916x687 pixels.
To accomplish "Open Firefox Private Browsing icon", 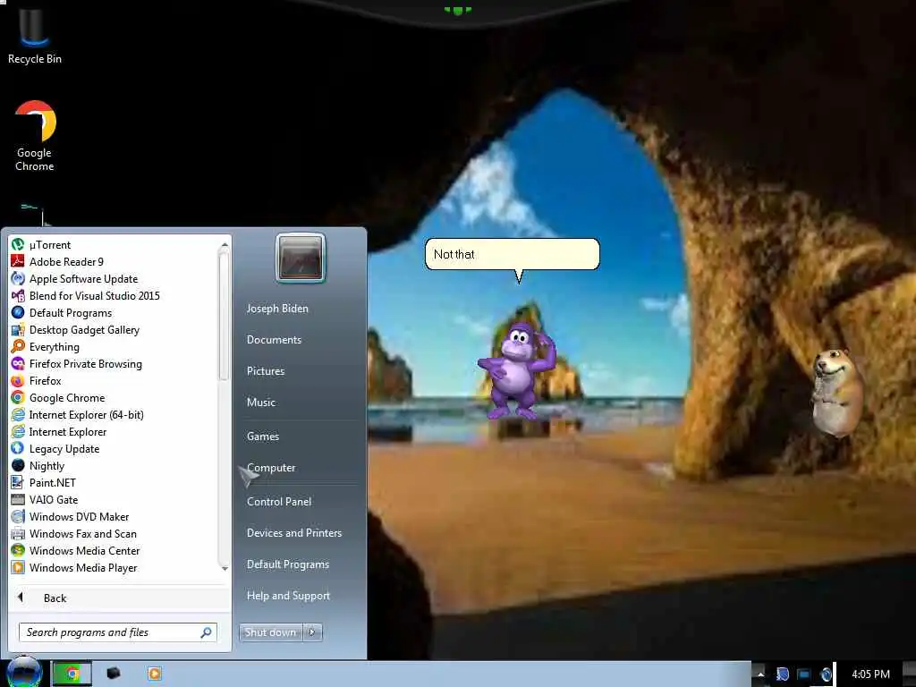I will point(18,363).
